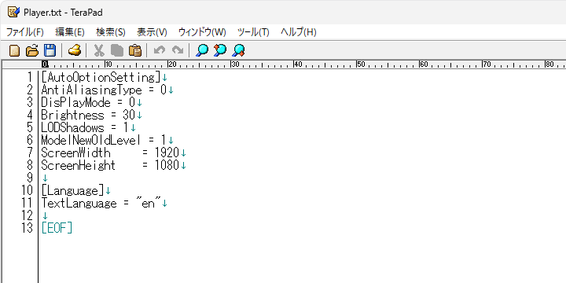Open the ウィンドウ(W) menu
566x283 pixels.
[202, 32]
